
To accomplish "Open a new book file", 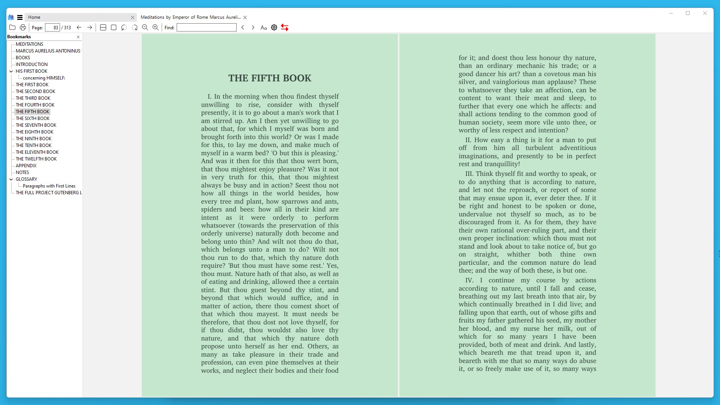I will coord(12,27).
